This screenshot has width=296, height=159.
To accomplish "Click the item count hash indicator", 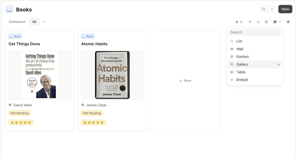I will [x=239, y=22].
